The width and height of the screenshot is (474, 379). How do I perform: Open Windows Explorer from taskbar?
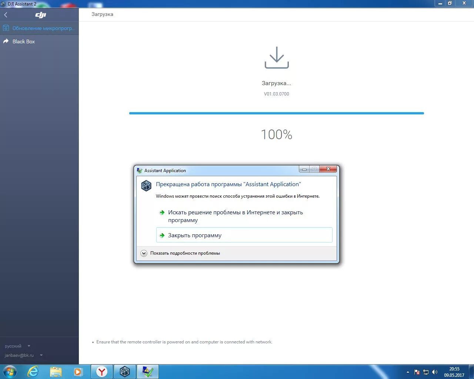(x=56, y=371)
